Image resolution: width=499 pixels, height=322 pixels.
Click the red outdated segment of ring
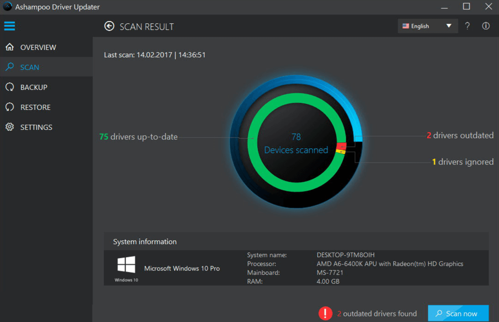tap(342, 146)
